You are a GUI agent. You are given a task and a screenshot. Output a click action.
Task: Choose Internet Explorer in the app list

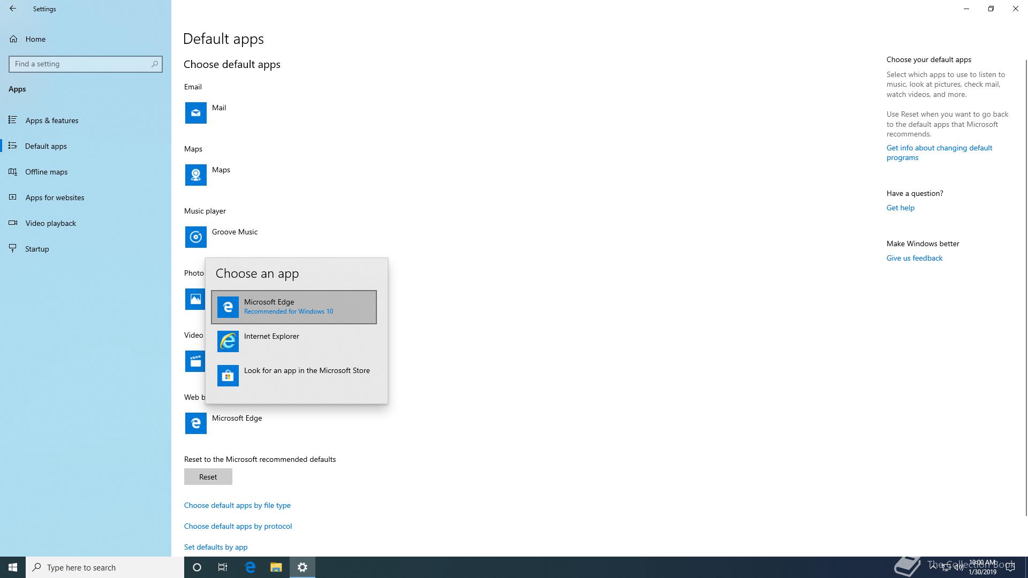[294, 341]
